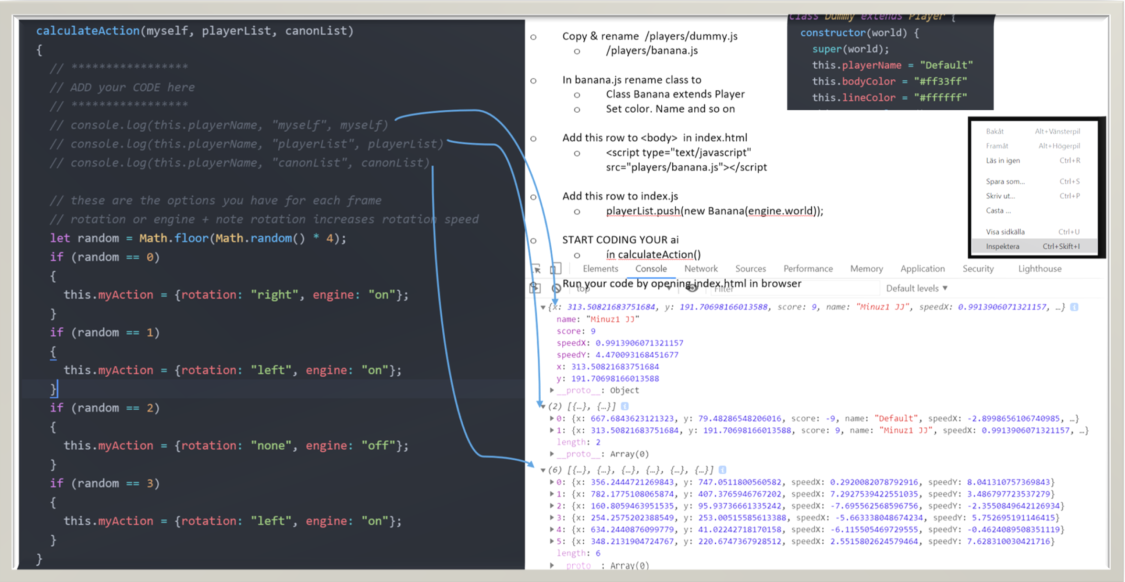Click the info badge next to the Minuz1 JJ object
1125x582 pixels.
pos(1074,307)
